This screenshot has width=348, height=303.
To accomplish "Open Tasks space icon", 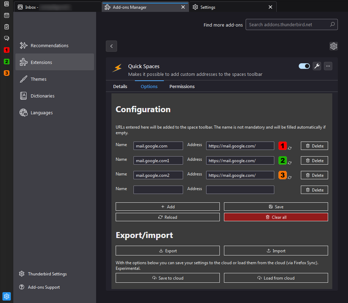I will 6,27.
